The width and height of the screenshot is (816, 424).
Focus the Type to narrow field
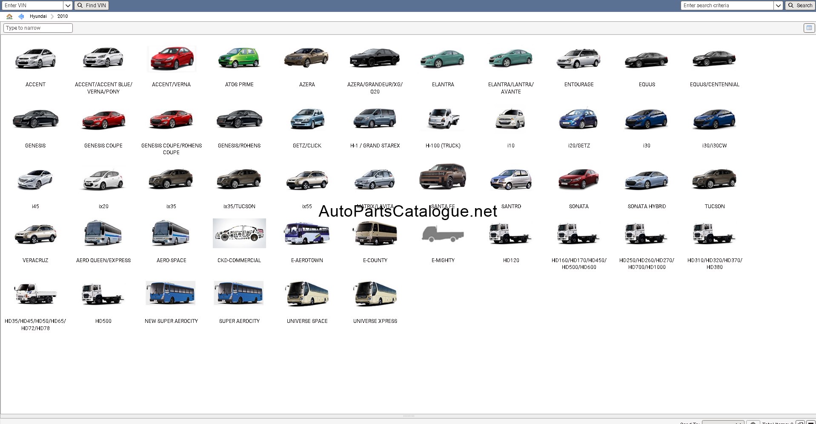coord(38,28)
